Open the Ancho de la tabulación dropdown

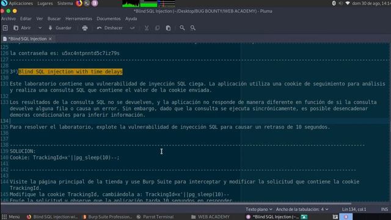click(x=302, y=209)
